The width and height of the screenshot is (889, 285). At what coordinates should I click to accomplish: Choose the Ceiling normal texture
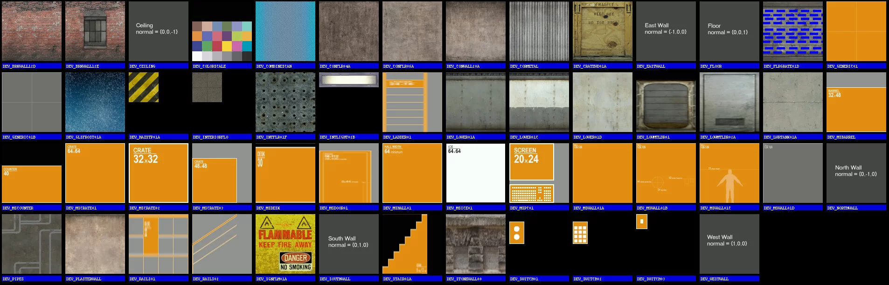click(159, 31)
